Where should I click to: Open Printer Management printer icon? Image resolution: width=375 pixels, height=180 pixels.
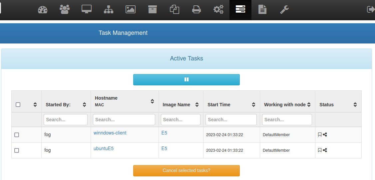[x=196, y=10]
